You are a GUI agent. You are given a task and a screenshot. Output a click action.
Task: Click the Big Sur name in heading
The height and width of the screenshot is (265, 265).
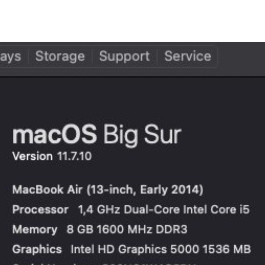click(142, 135)
